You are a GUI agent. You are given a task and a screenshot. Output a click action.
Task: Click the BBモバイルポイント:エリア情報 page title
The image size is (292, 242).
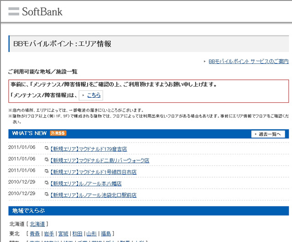[62, 44]
